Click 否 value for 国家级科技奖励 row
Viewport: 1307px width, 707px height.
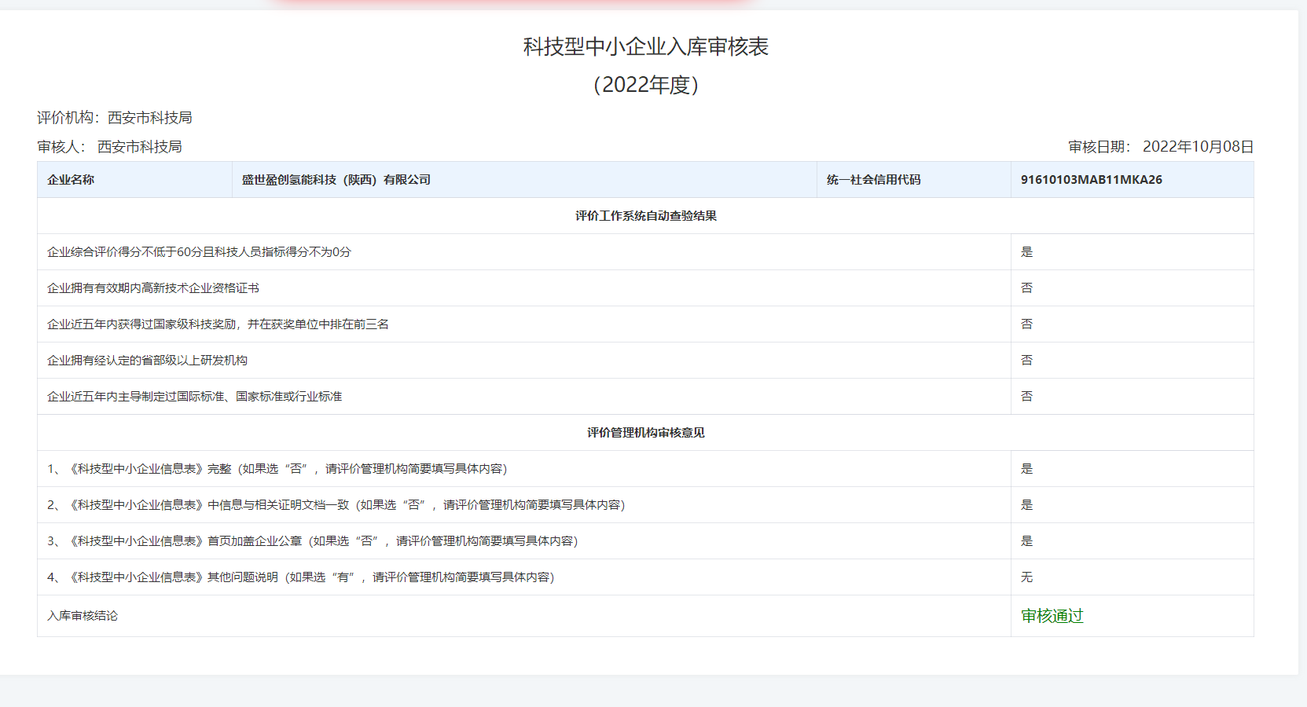tap(1026, 324)
